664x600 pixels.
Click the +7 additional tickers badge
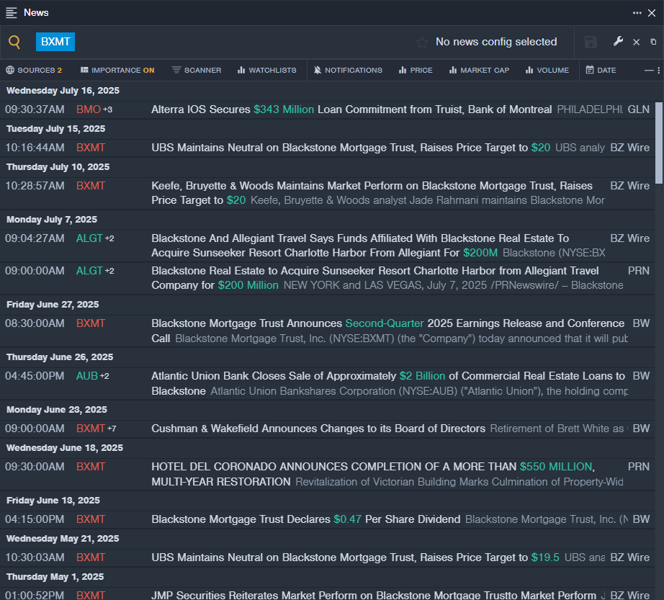pyautogui.click(x=112, y=429)
